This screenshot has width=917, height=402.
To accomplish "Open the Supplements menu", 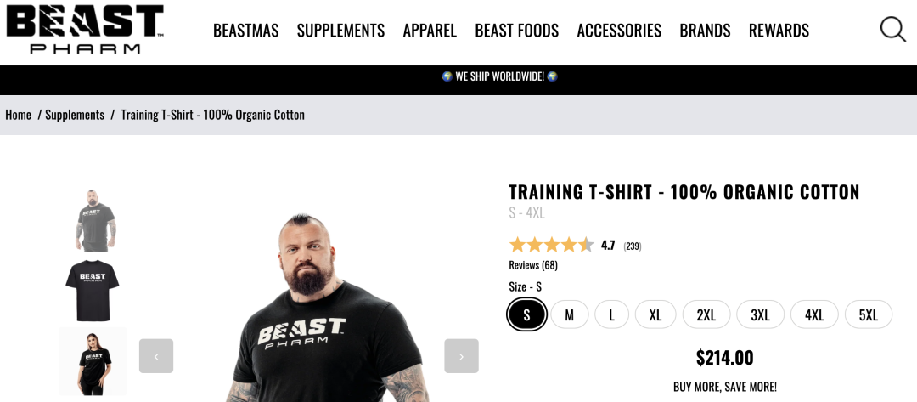I will (341, 31).
